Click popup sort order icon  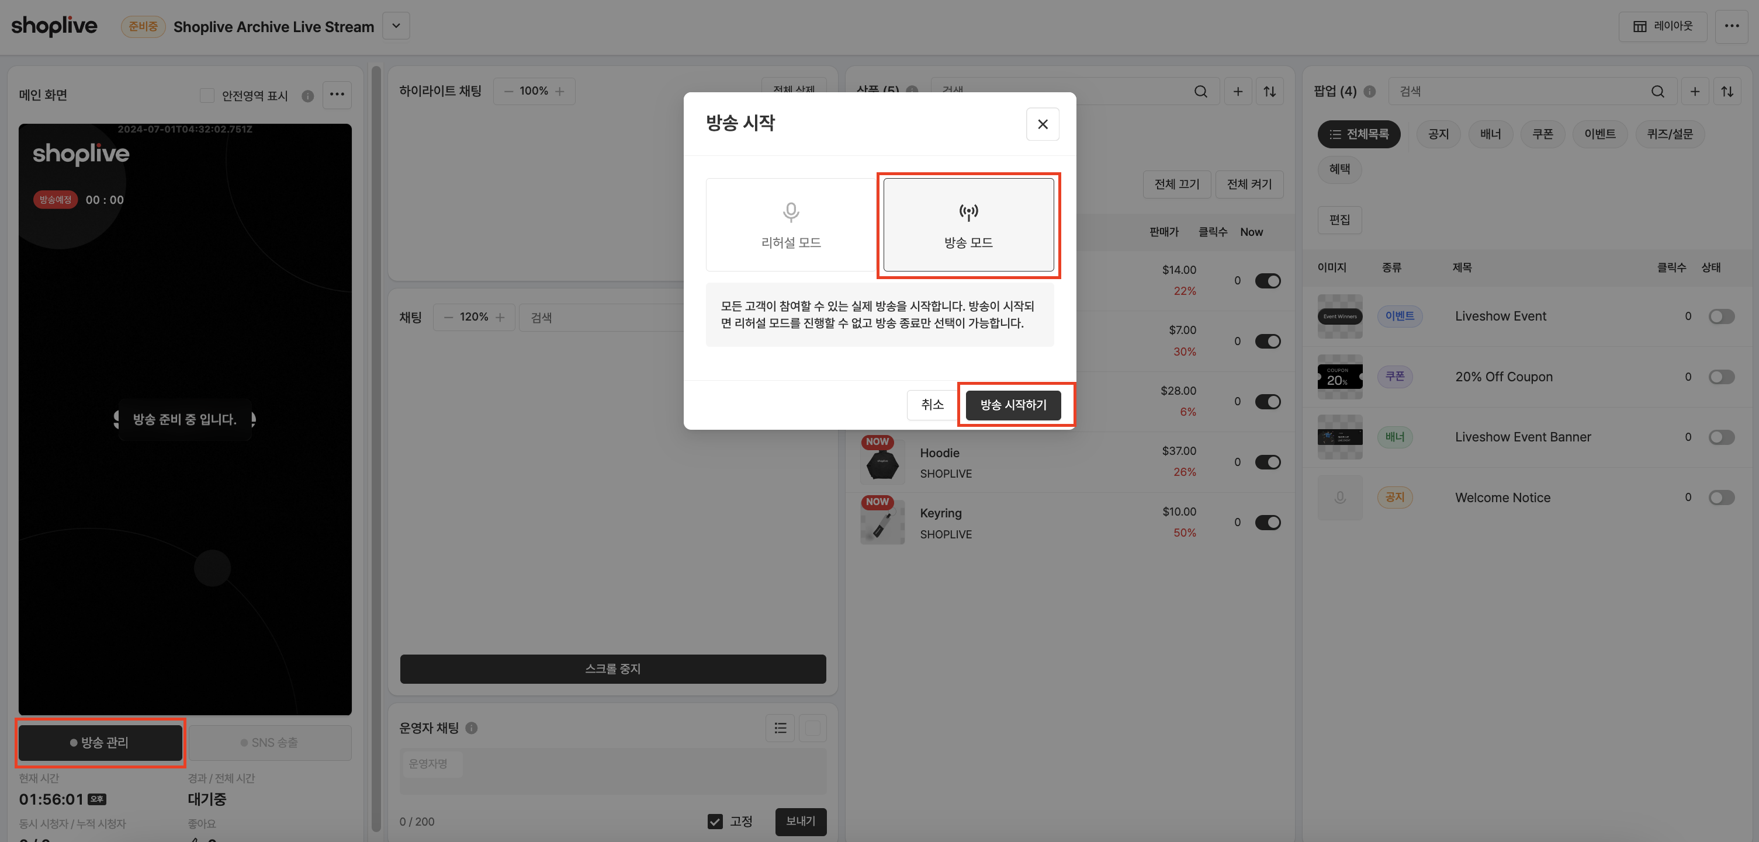coord(1727,92)
